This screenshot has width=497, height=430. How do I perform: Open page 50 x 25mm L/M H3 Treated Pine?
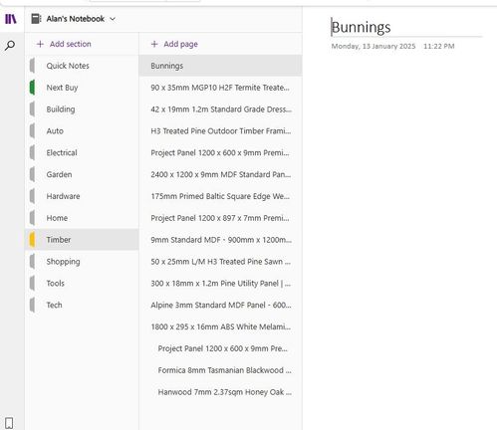[221, 262]
